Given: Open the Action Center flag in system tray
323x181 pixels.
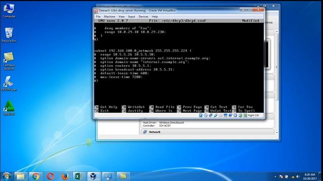Looking at the screenshot, I should (x=281, y=176).
